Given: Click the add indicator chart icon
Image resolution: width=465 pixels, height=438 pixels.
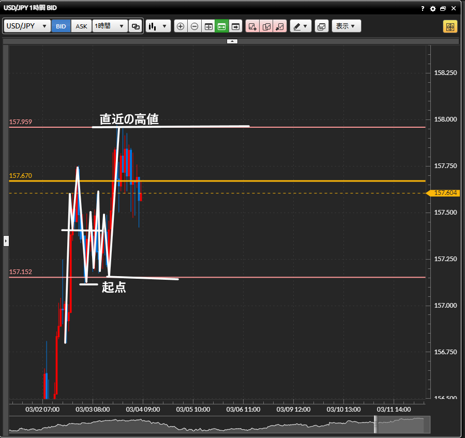Looking at the screenshot, I should [252, 26].
